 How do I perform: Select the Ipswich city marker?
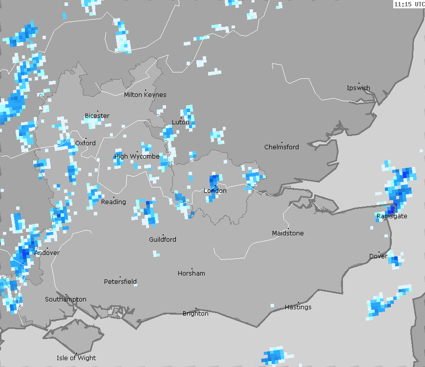click(359, 84)
